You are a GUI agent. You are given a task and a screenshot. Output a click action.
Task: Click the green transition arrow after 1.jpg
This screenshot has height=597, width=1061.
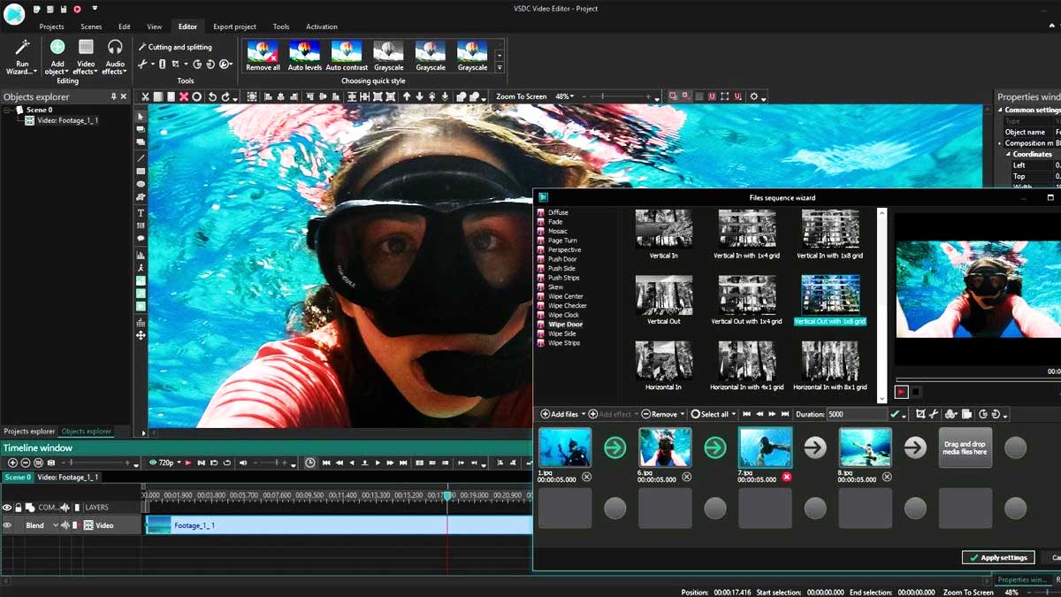point(614,448)
